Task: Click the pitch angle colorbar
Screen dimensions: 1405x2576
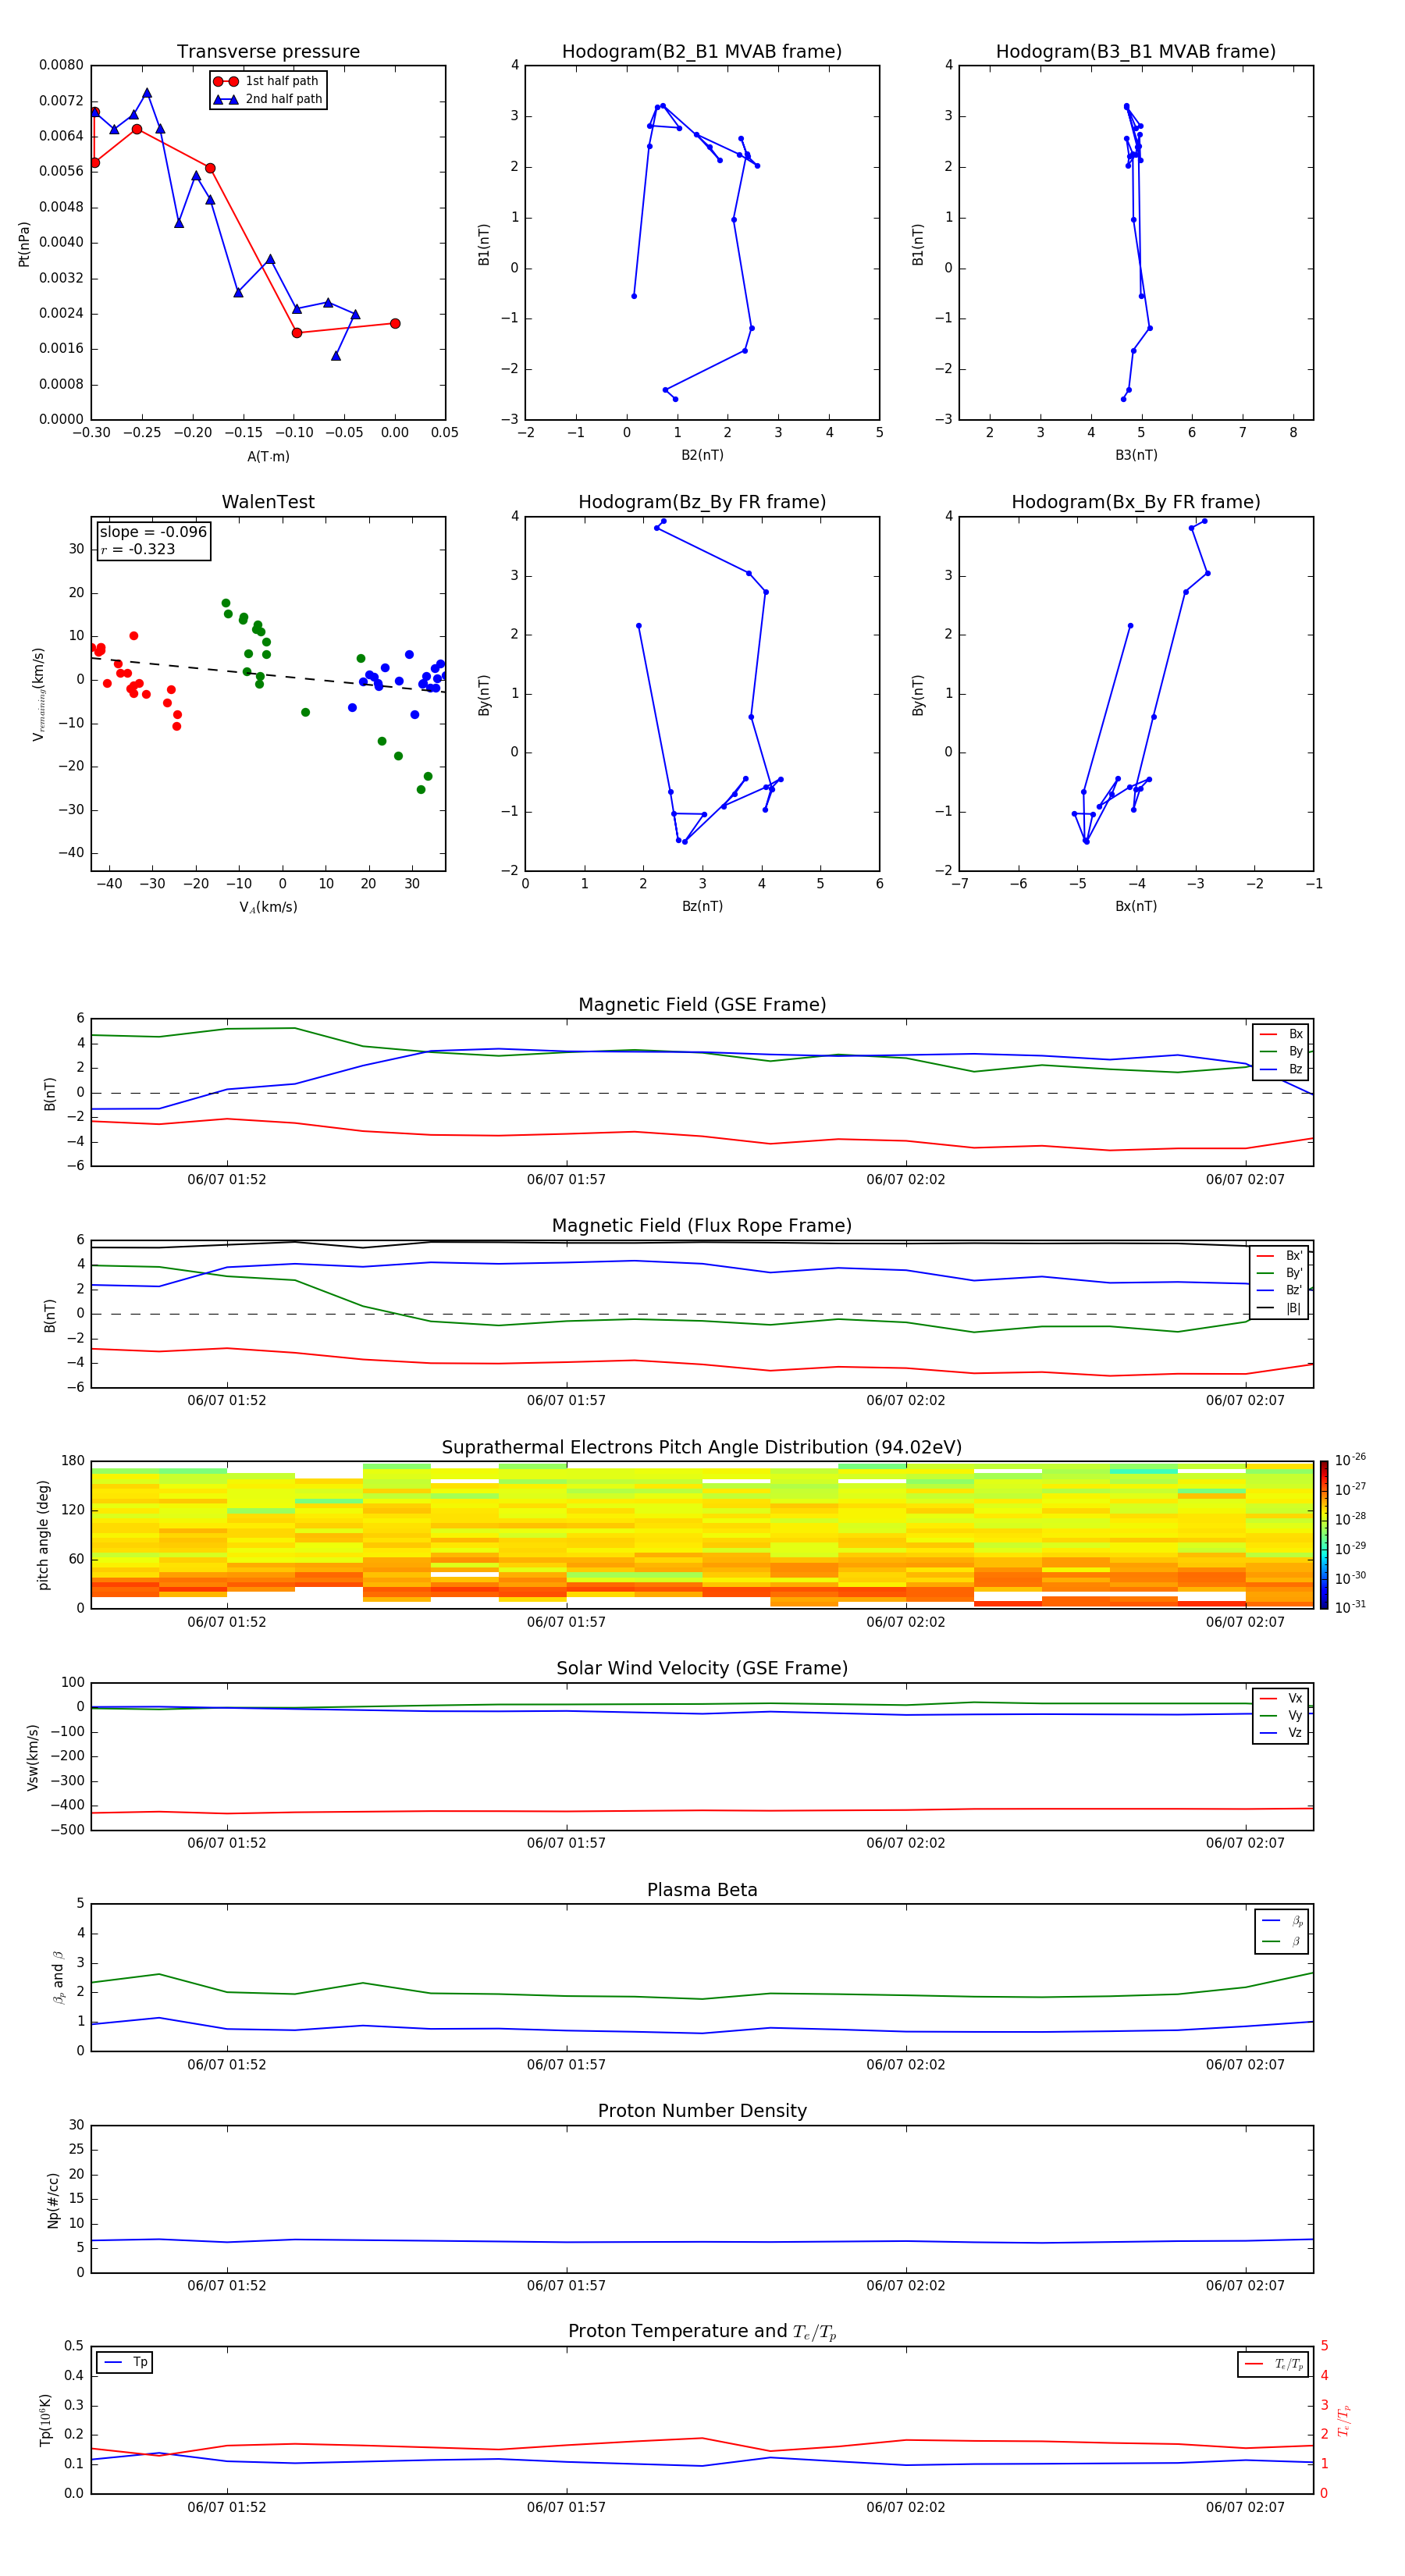Action: tap(1324, 1535)
